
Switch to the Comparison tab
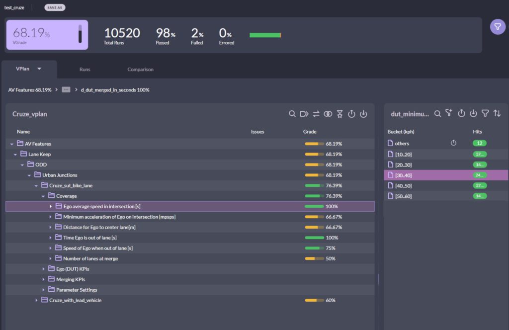pos(140,70)
